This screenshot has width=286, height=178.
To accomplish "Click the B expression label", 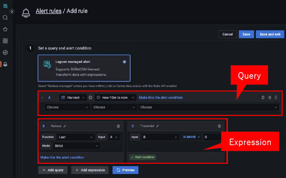I will pyautogui.click(x=44, y=126).
